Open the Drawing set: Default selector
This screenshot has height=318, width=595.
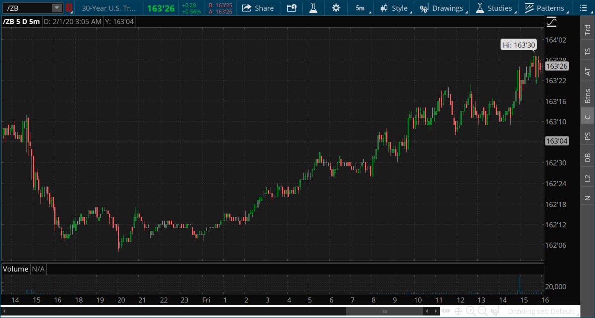tap(541, 312)
